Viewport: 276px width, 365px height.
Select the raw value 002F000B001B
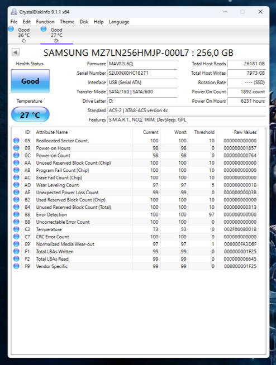click(240, 229)
